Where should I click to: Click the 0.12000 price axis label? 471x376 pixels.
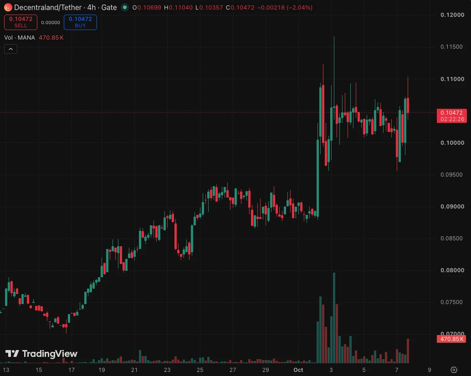point(452,15)
